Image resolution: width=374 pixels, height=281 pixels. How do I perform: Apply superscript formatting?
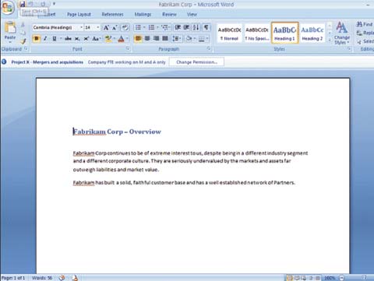click(86, 39)
